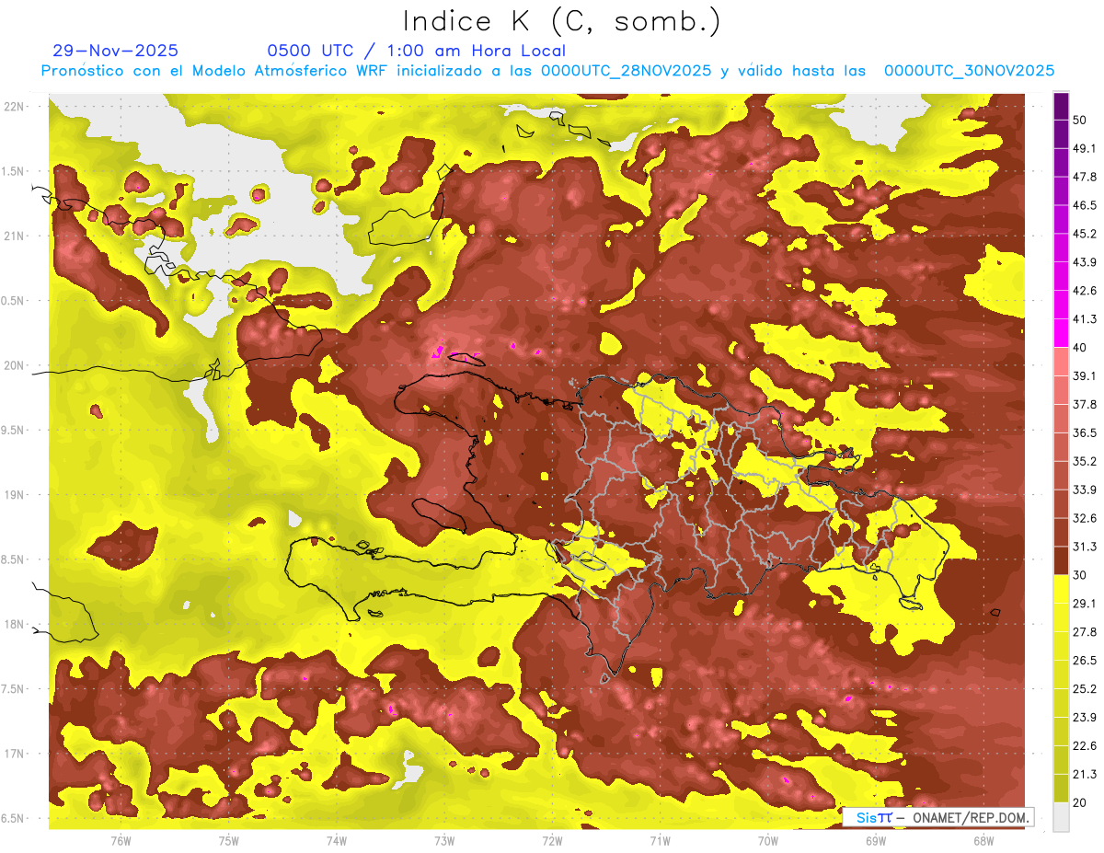The height and width of the screenshot is (853, 1104).
Task: Select the '68W' longitude label
Action: coord(983,841)
